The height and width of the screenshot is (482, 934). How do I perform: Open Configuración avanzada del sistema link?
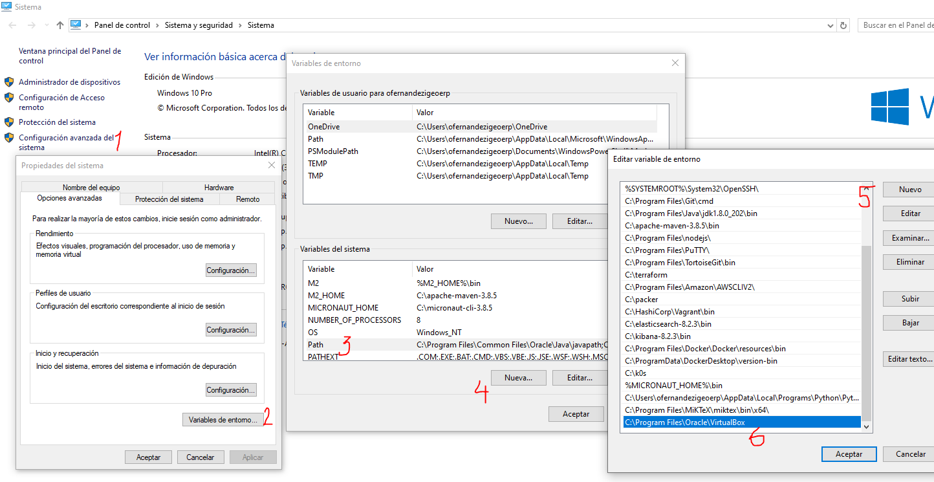[66, 142]
